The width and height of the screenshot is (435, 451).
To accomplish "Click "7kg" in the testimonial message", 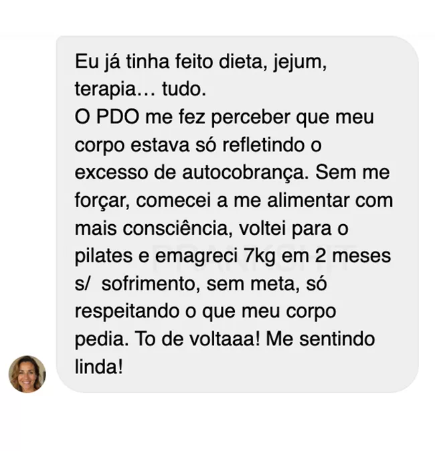I will [x=260, y=256].
